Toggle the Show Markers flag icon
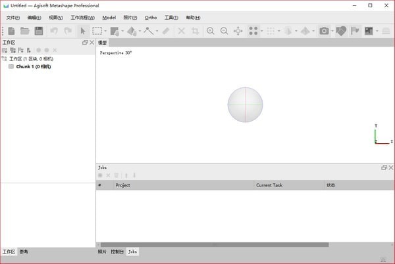395x264 pixels. coord(355,31)
